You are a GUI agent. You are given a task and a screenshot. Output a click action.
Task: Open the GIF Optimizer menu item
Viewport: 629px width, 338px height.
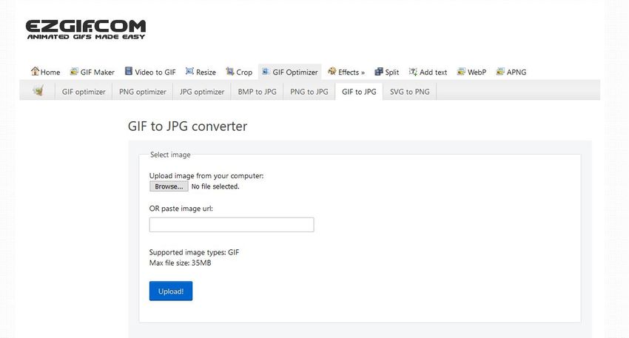295,72
